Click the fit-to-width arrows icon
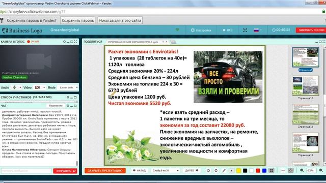Screen dimensions: 326x183 click(x=283, y=171)
